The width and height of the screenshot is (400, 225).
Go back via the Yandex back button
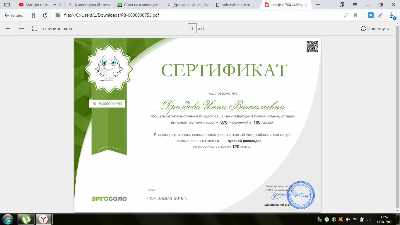[13, 16]
